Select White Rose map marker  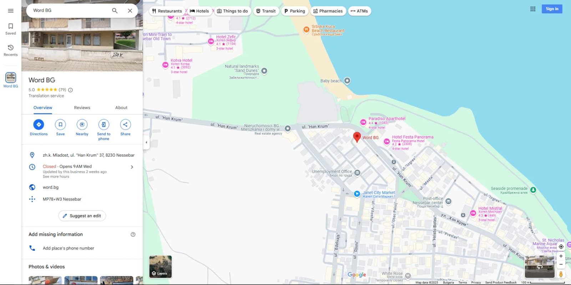408,276
